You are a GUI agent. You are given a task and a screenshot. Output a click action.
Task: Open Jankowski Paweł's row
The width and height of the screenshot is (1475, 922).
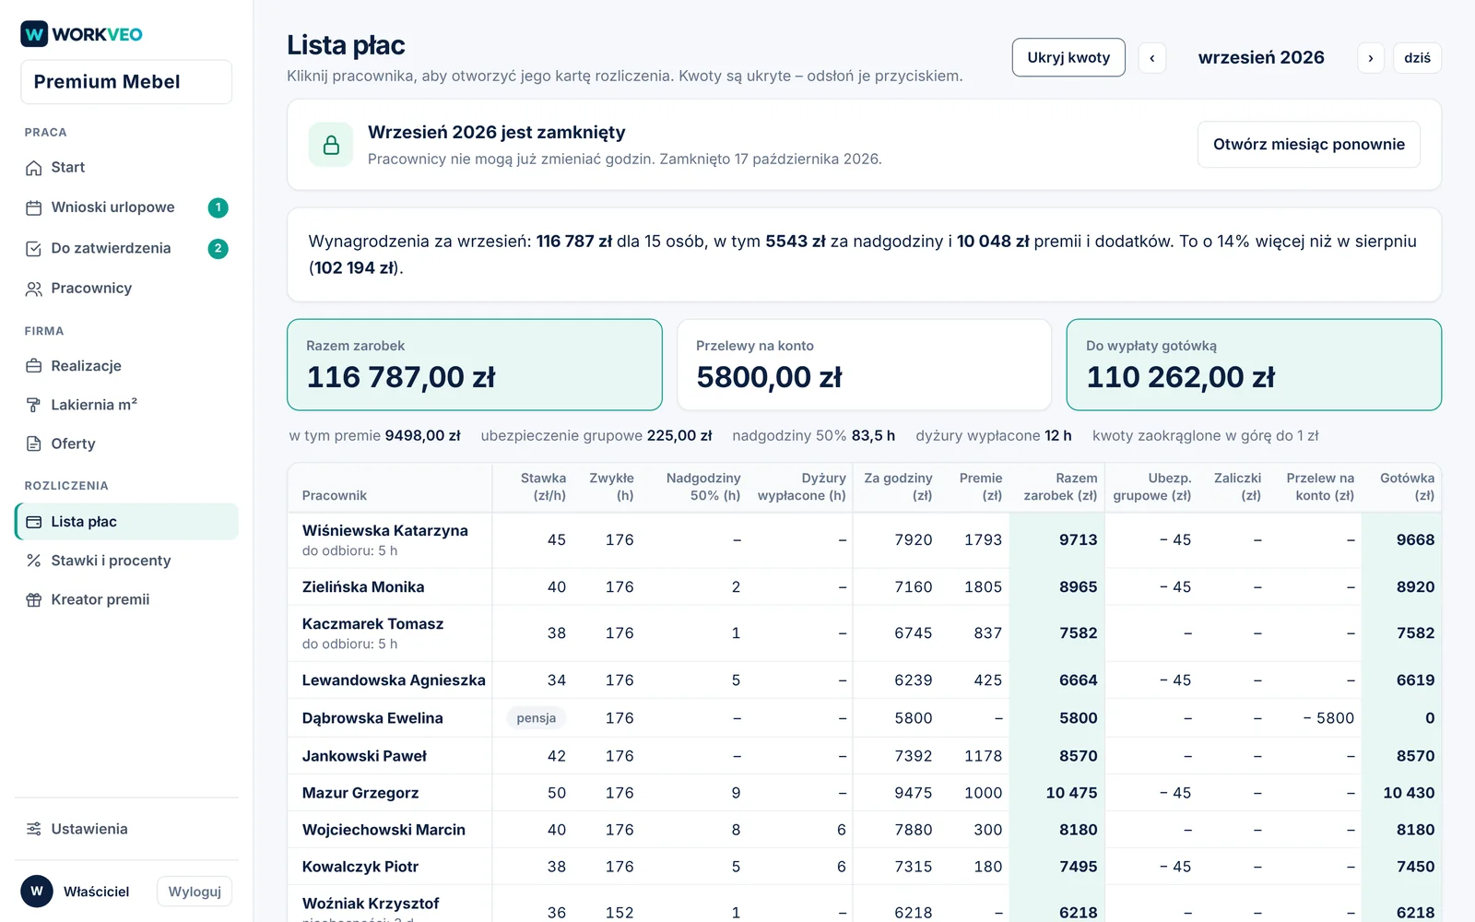[864, 756]
